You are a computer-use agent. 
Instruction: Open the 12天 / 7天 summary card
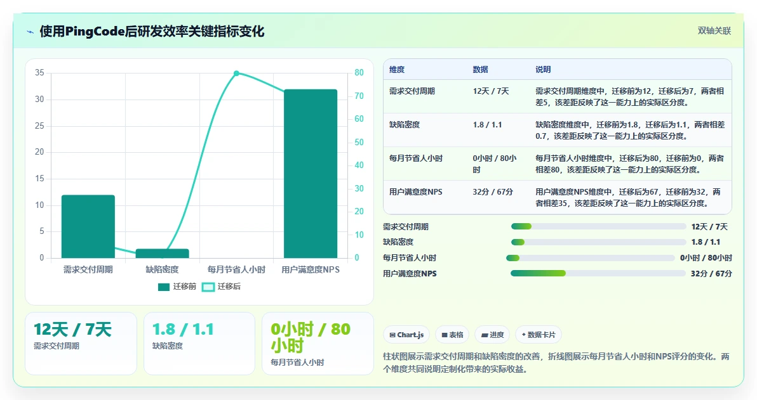(x=81, y=344)
